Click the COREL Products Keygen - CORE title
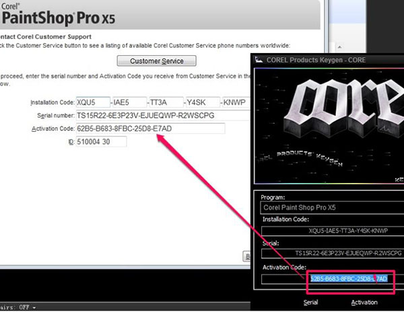Viewport: 404px width, 312px height. [316, 60]
